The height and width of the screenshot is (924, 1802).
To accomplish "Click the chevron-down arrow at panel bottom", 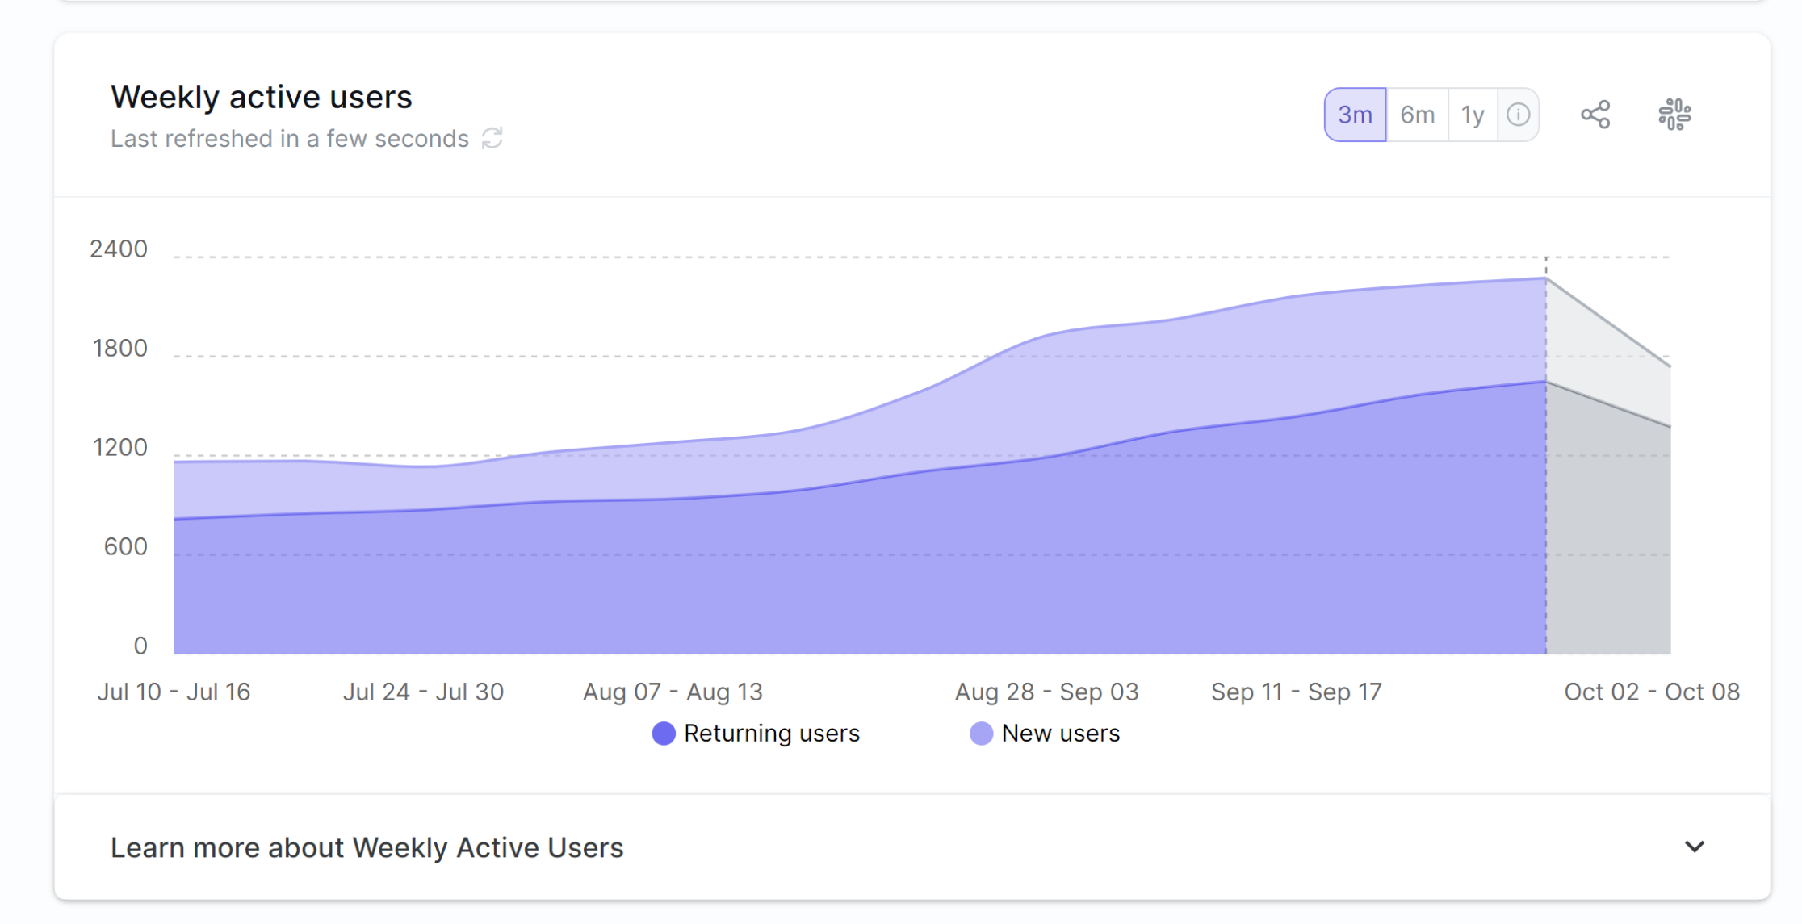I will click(x=1695, y=847).
